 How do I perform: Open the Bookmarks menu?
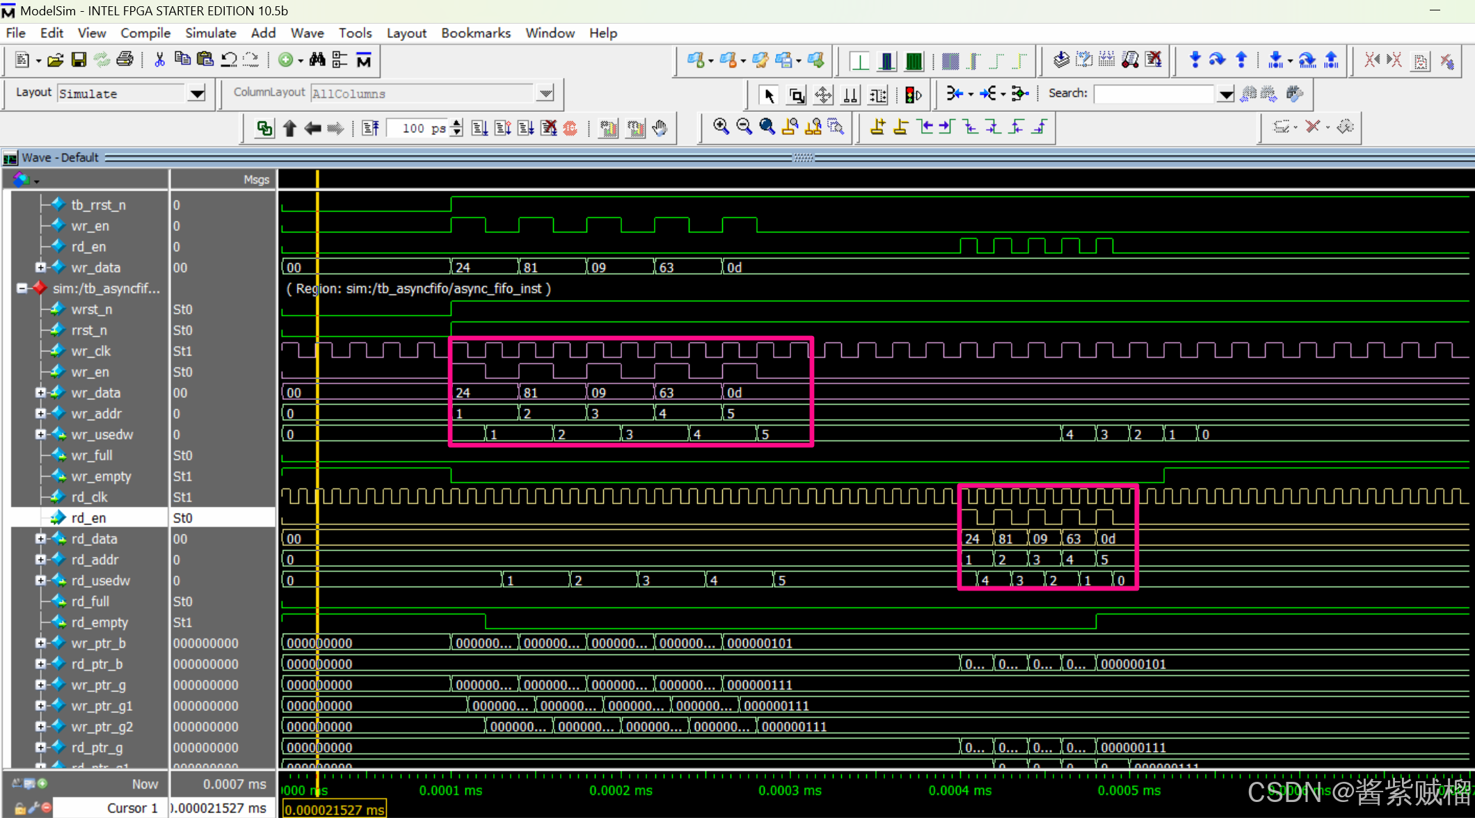[476, 33]
